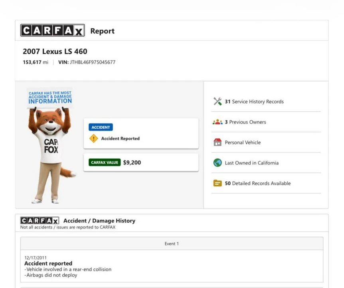This screenshot has width=344, height=288.
Task: Click the 2007 Lexus LS 460 title
Action: pos(55,51)
